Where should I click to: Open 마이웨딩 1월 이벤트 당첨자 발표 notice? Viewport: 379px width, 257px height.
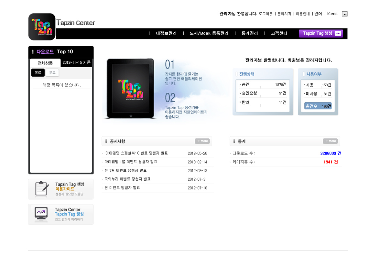[131, 162]
